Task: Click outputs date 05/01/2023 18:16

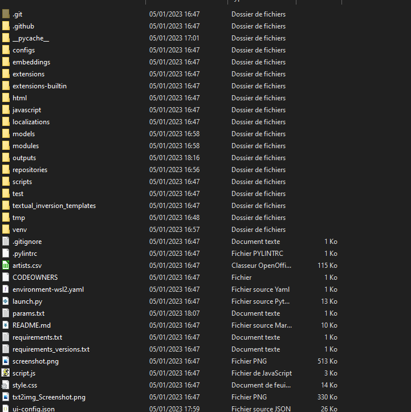Action: [x=174, y=158]
